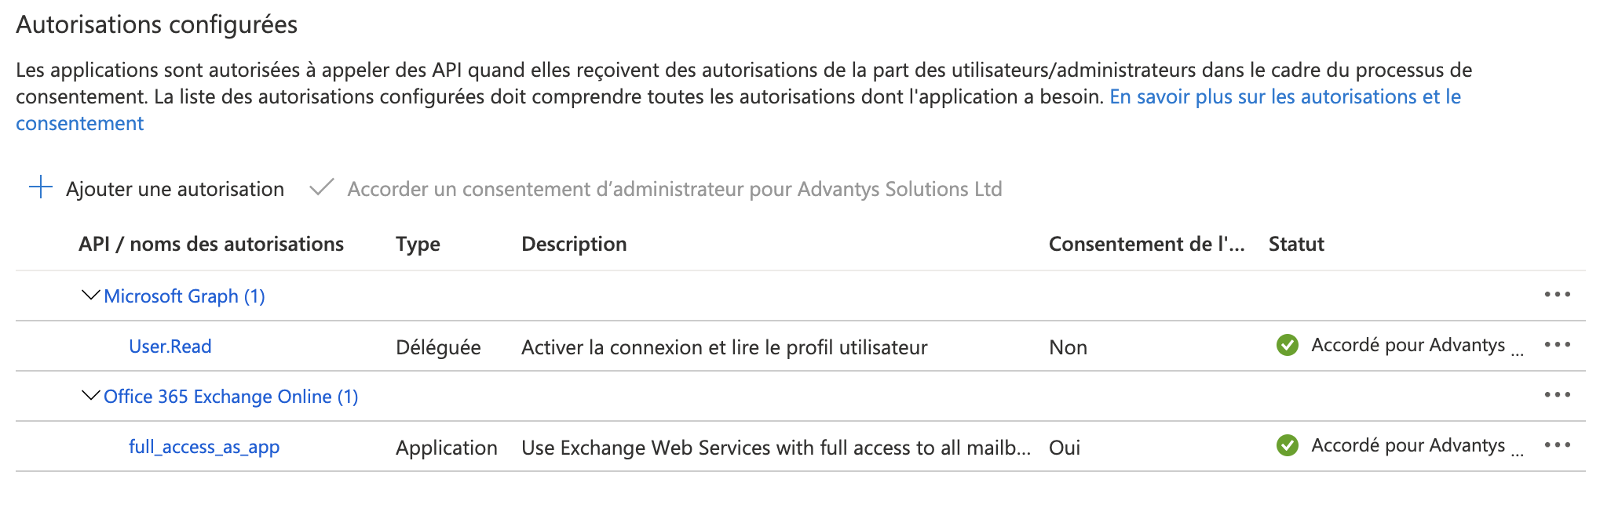
Task: Open ellipsis menu for full_access_as_app row
Action: point(1557,445)
